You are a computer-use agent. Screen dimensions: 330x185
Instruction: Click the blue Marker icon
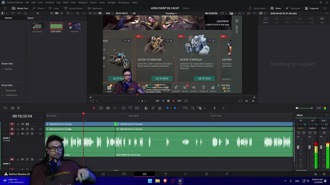[x=175, y=108]
